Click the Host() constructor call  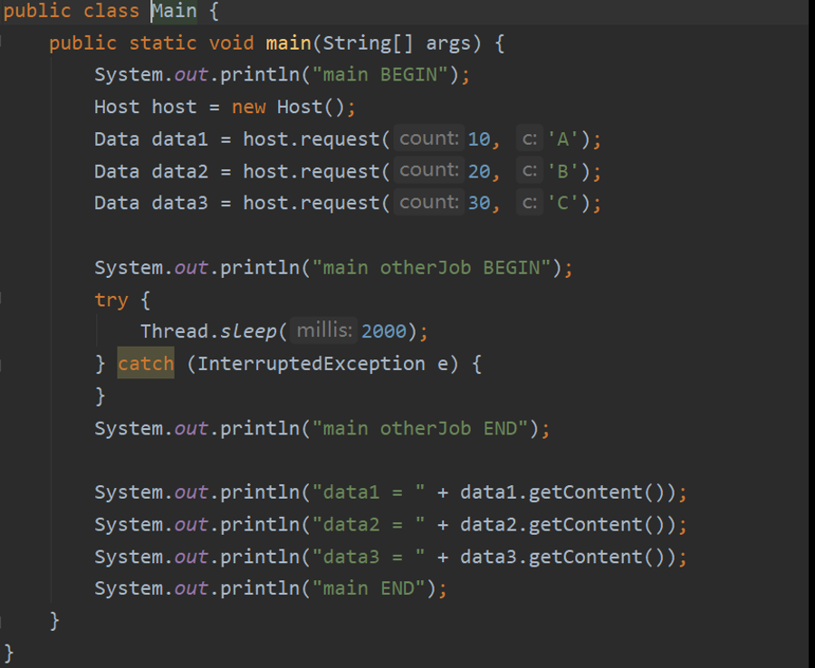tap(311, 107)
